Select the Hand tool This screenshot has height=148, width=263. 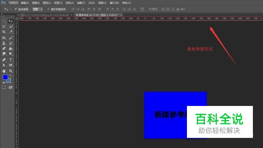(4, 71)
